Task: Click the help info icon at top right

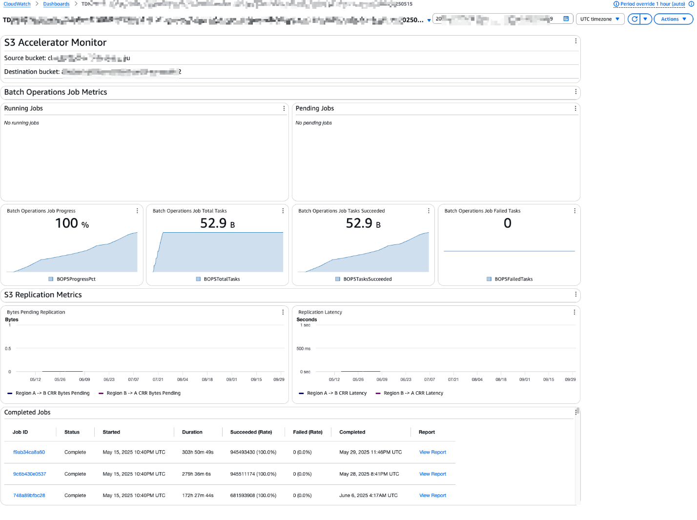Action: pyautogui.click(x=691, y=4)
